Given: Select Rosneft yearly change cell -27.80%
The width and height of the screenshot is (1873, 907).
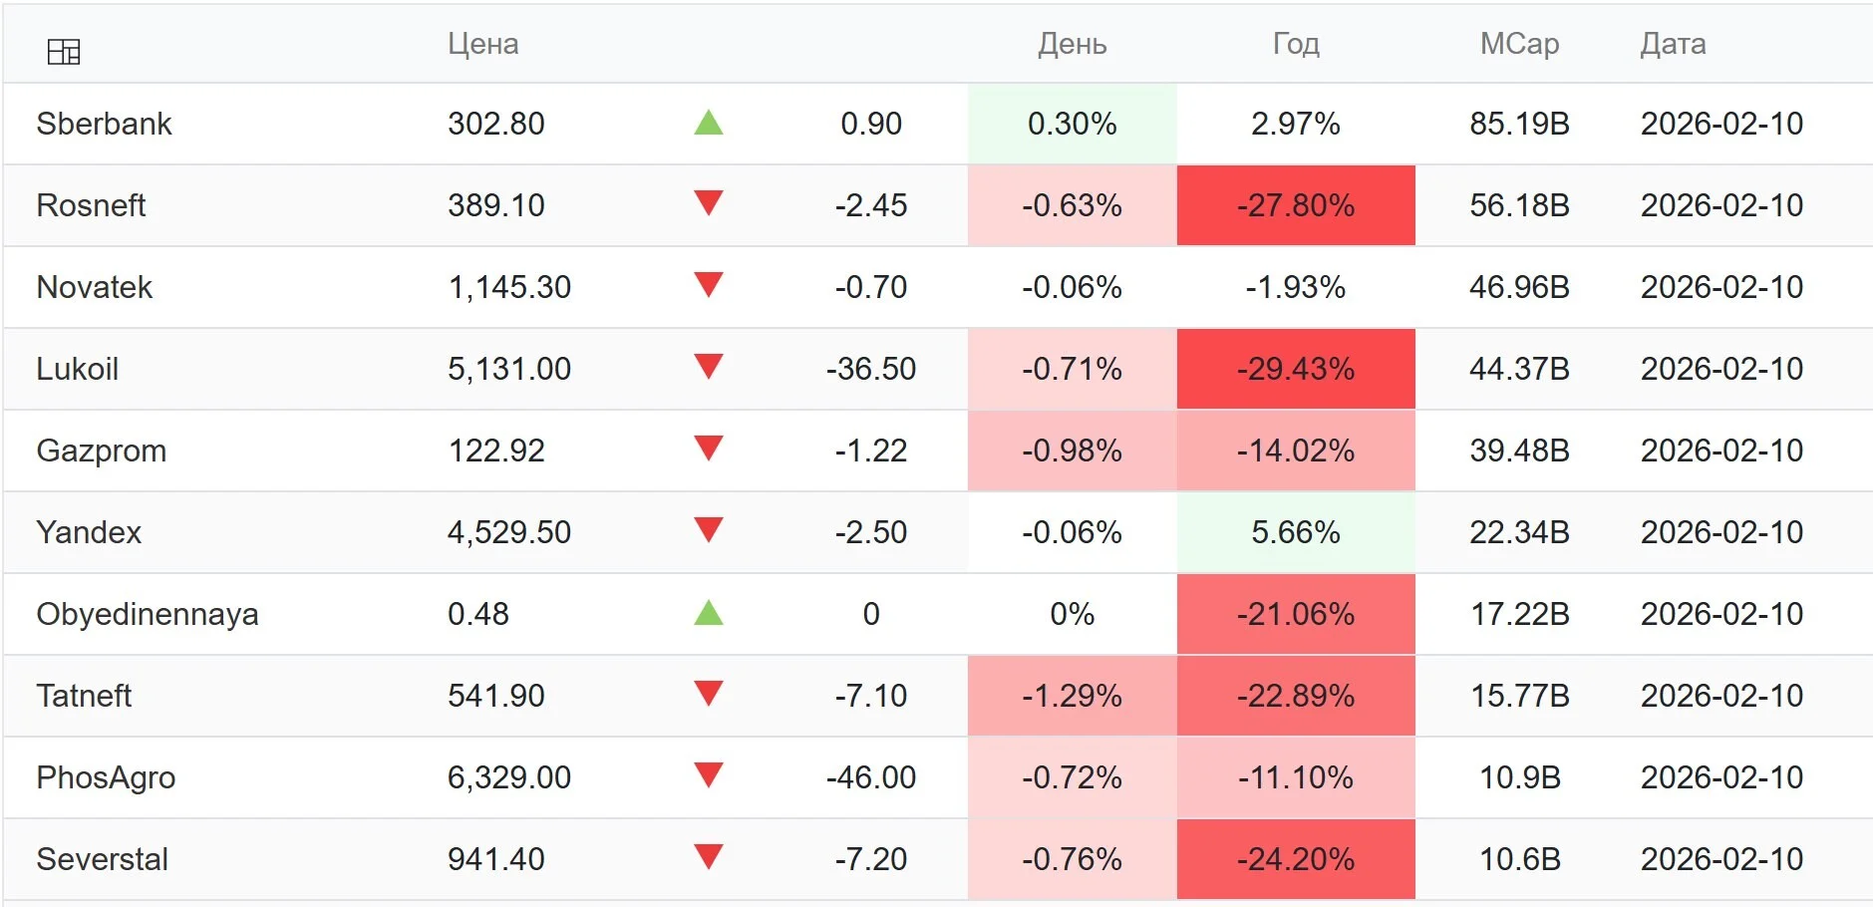Looking at the screenshot, I should (x=1296, y=205).
